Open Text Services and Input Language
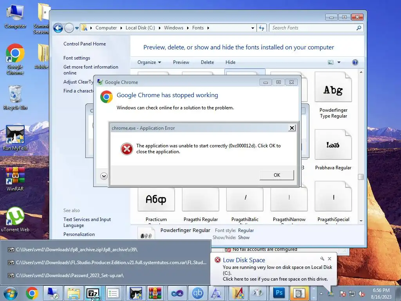The height and width of the screenshot is (301, 401). [87, 223]
